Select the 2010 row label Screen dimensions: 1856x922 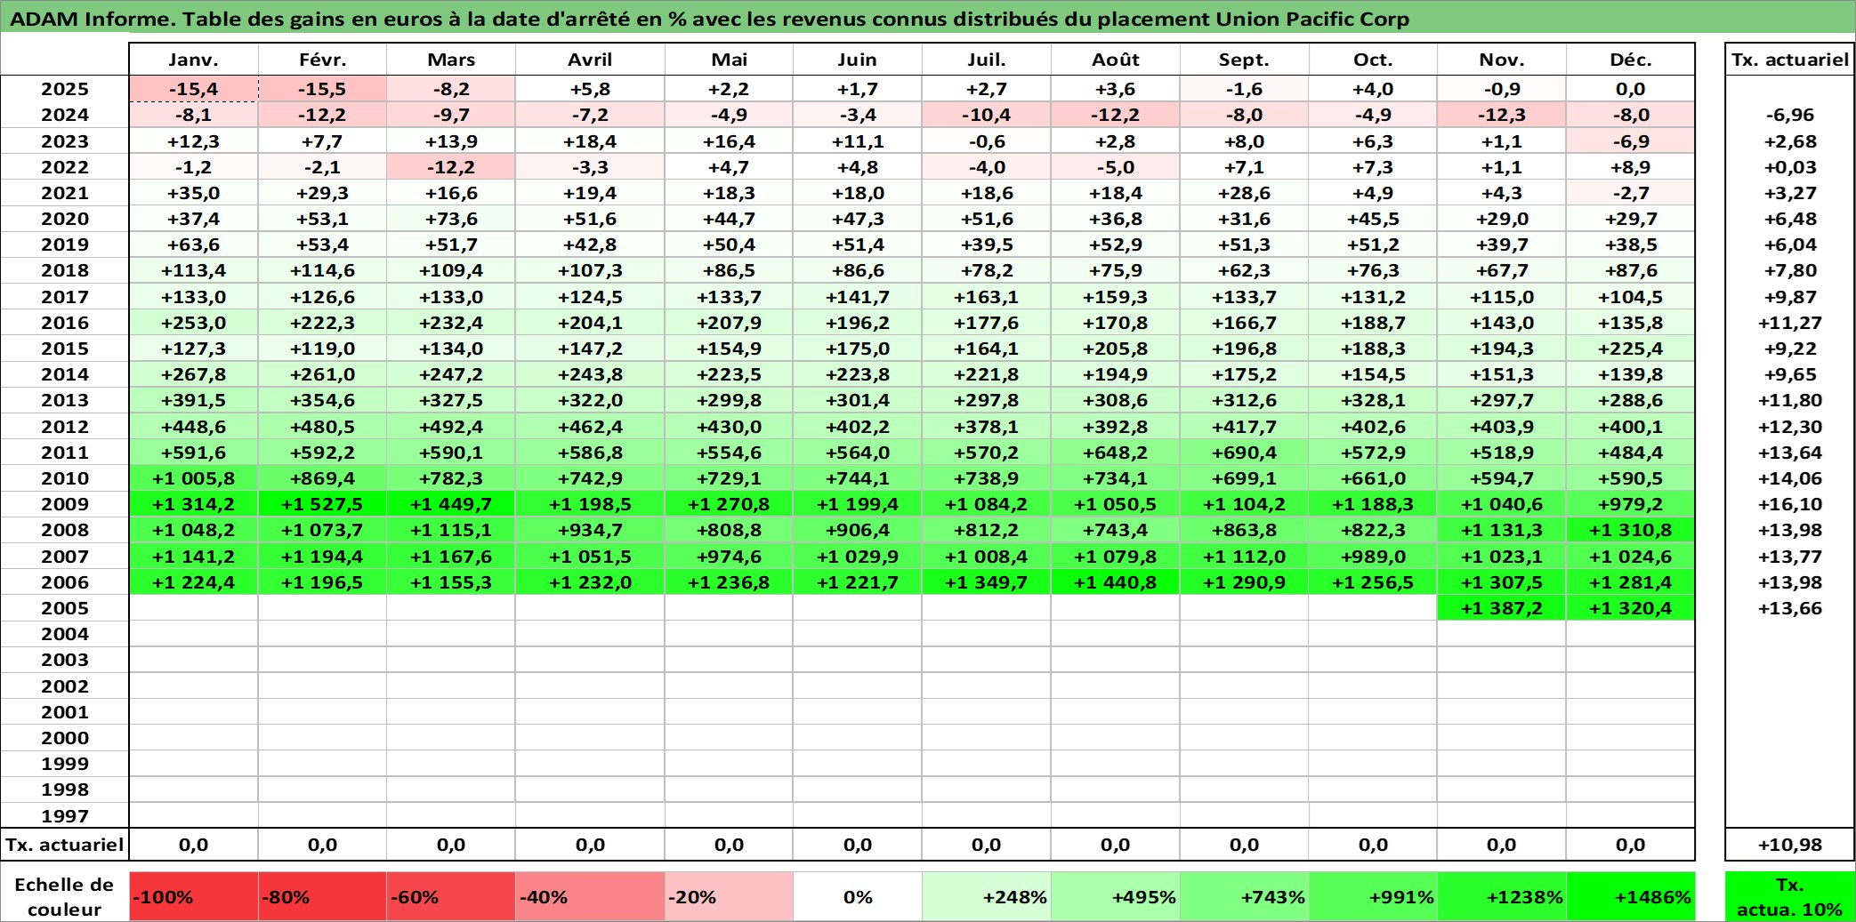click(65, 478)
